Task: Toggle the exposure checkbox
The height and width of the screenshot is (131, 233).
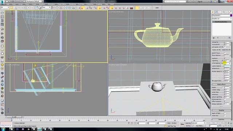Action: tap(225, 58)
